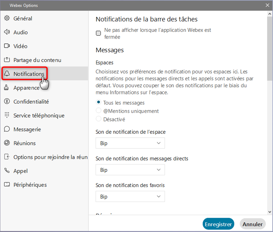Select the Apparence paint icon

(7, 88)
